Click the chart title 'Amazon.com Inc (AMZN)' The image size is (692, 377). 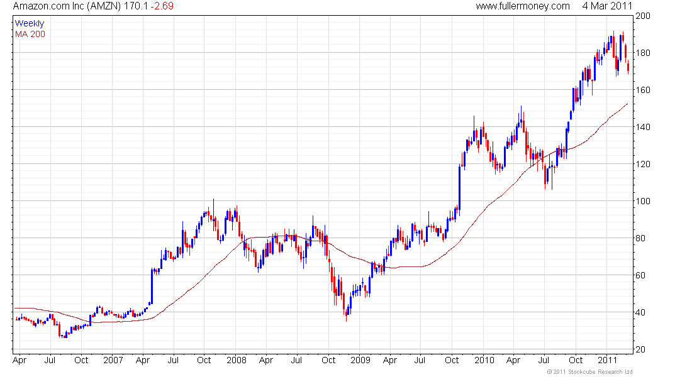[67, 6]
